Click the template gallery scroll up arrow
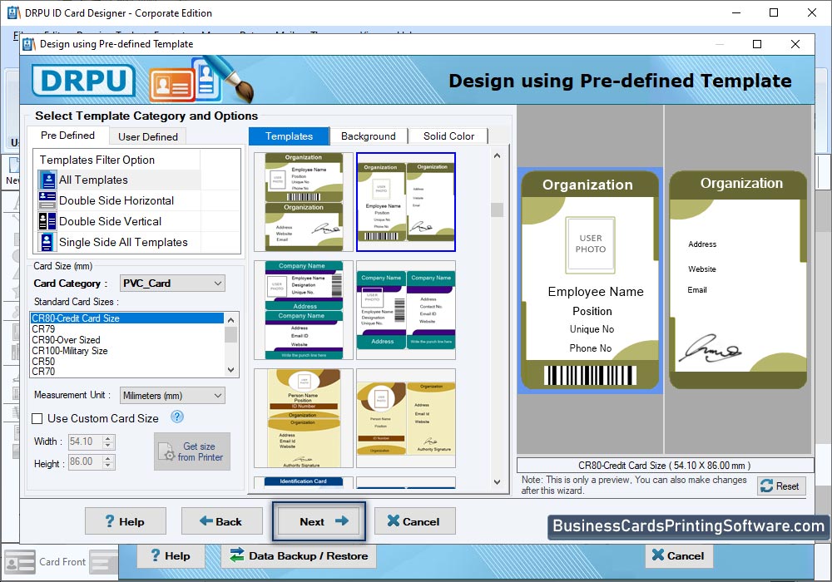Viewport: 832px width, 582px height. click(498, 155)
